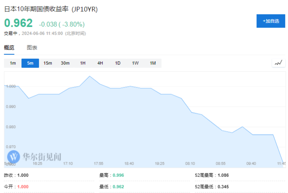Image resolution: width=288 pixels, height=193 pixels.
Task: Switch to the 概览 overview tab
Action: (x=9, y=48)
